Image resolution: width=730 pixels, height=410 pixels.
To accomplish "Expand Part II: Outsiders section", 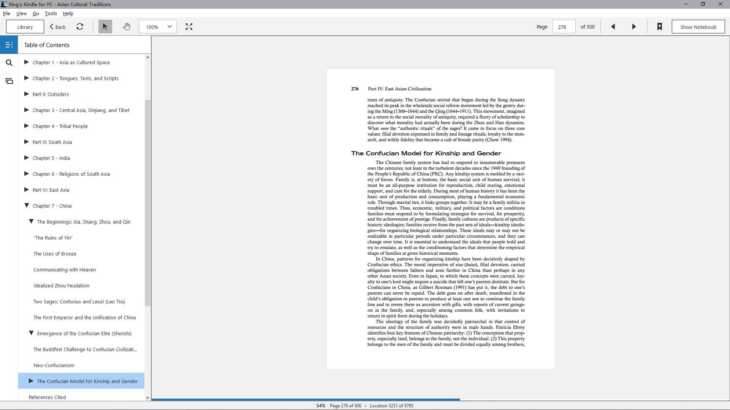I will coord(27,94).
